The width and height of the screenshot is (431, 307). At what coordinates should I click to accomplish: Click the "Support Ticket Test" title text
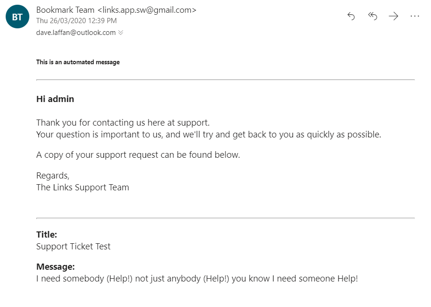click(73, 246)
